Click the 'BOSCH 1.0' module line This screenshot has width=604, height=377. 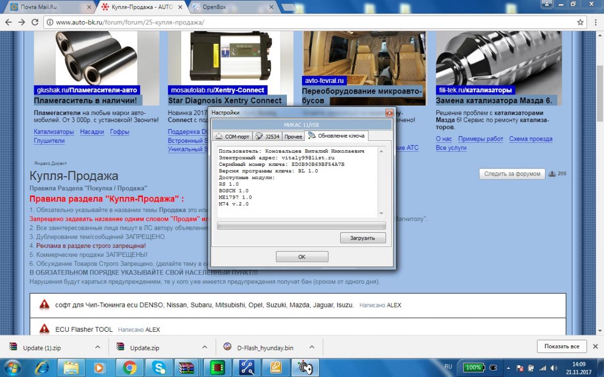[234, 191]
